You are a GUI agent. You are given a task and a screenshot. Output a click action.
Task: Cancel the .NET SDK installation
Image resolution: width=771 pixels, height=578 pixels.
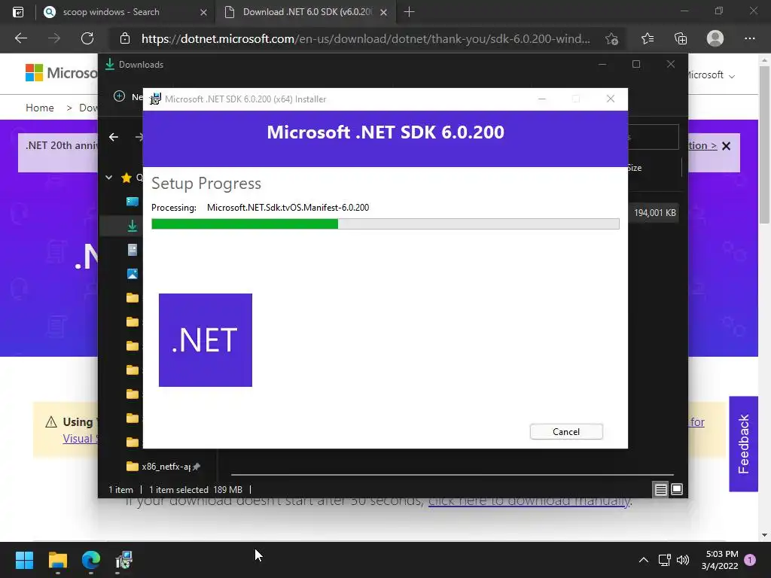566,431
